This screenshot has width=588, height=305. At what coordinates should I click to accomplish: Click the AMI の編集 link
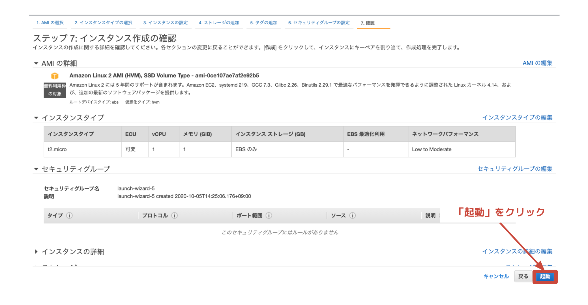pos(537,63)
